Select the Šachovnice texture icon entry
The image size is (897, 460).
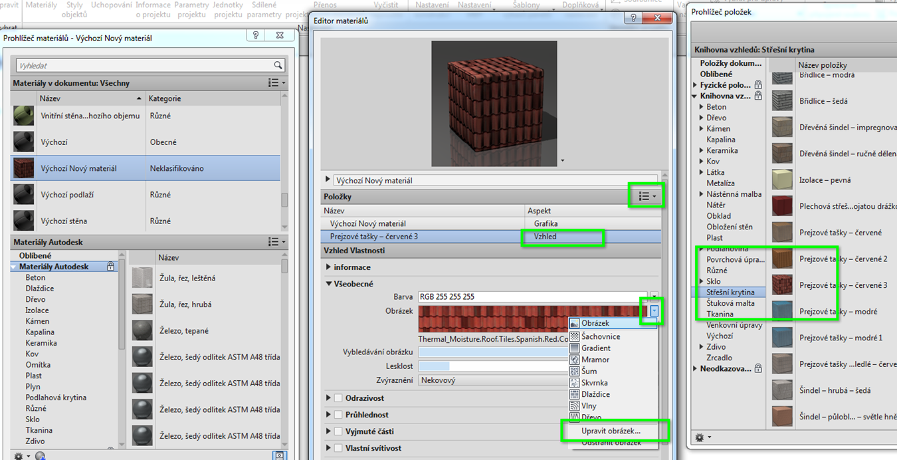(575, 336)
